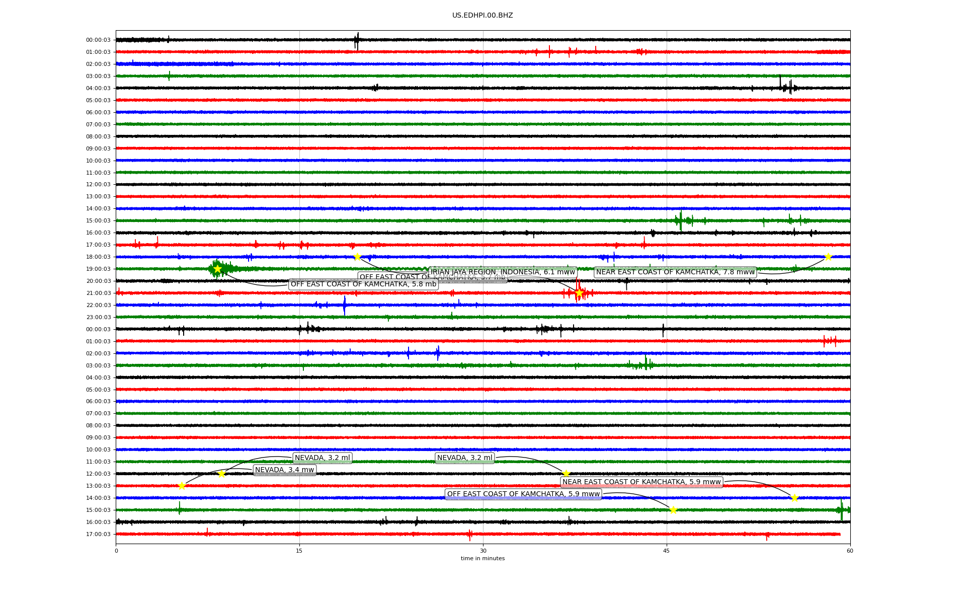Click star marker linked to Kamchatka 7.8 mww
This screenshot has width=966, height=604.
pos(828,257)
